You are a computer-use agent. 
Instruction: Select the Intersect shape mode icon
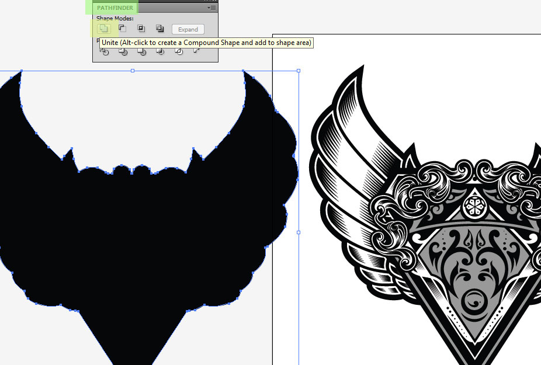(x=141, y=28)
